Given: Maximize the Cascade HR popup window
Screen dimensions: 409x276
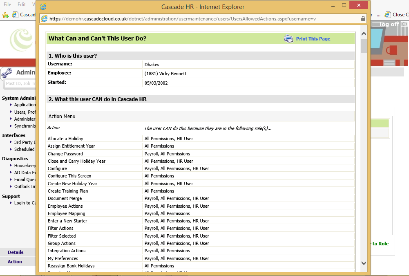Looking at the screenshot, I should point(344,5).
